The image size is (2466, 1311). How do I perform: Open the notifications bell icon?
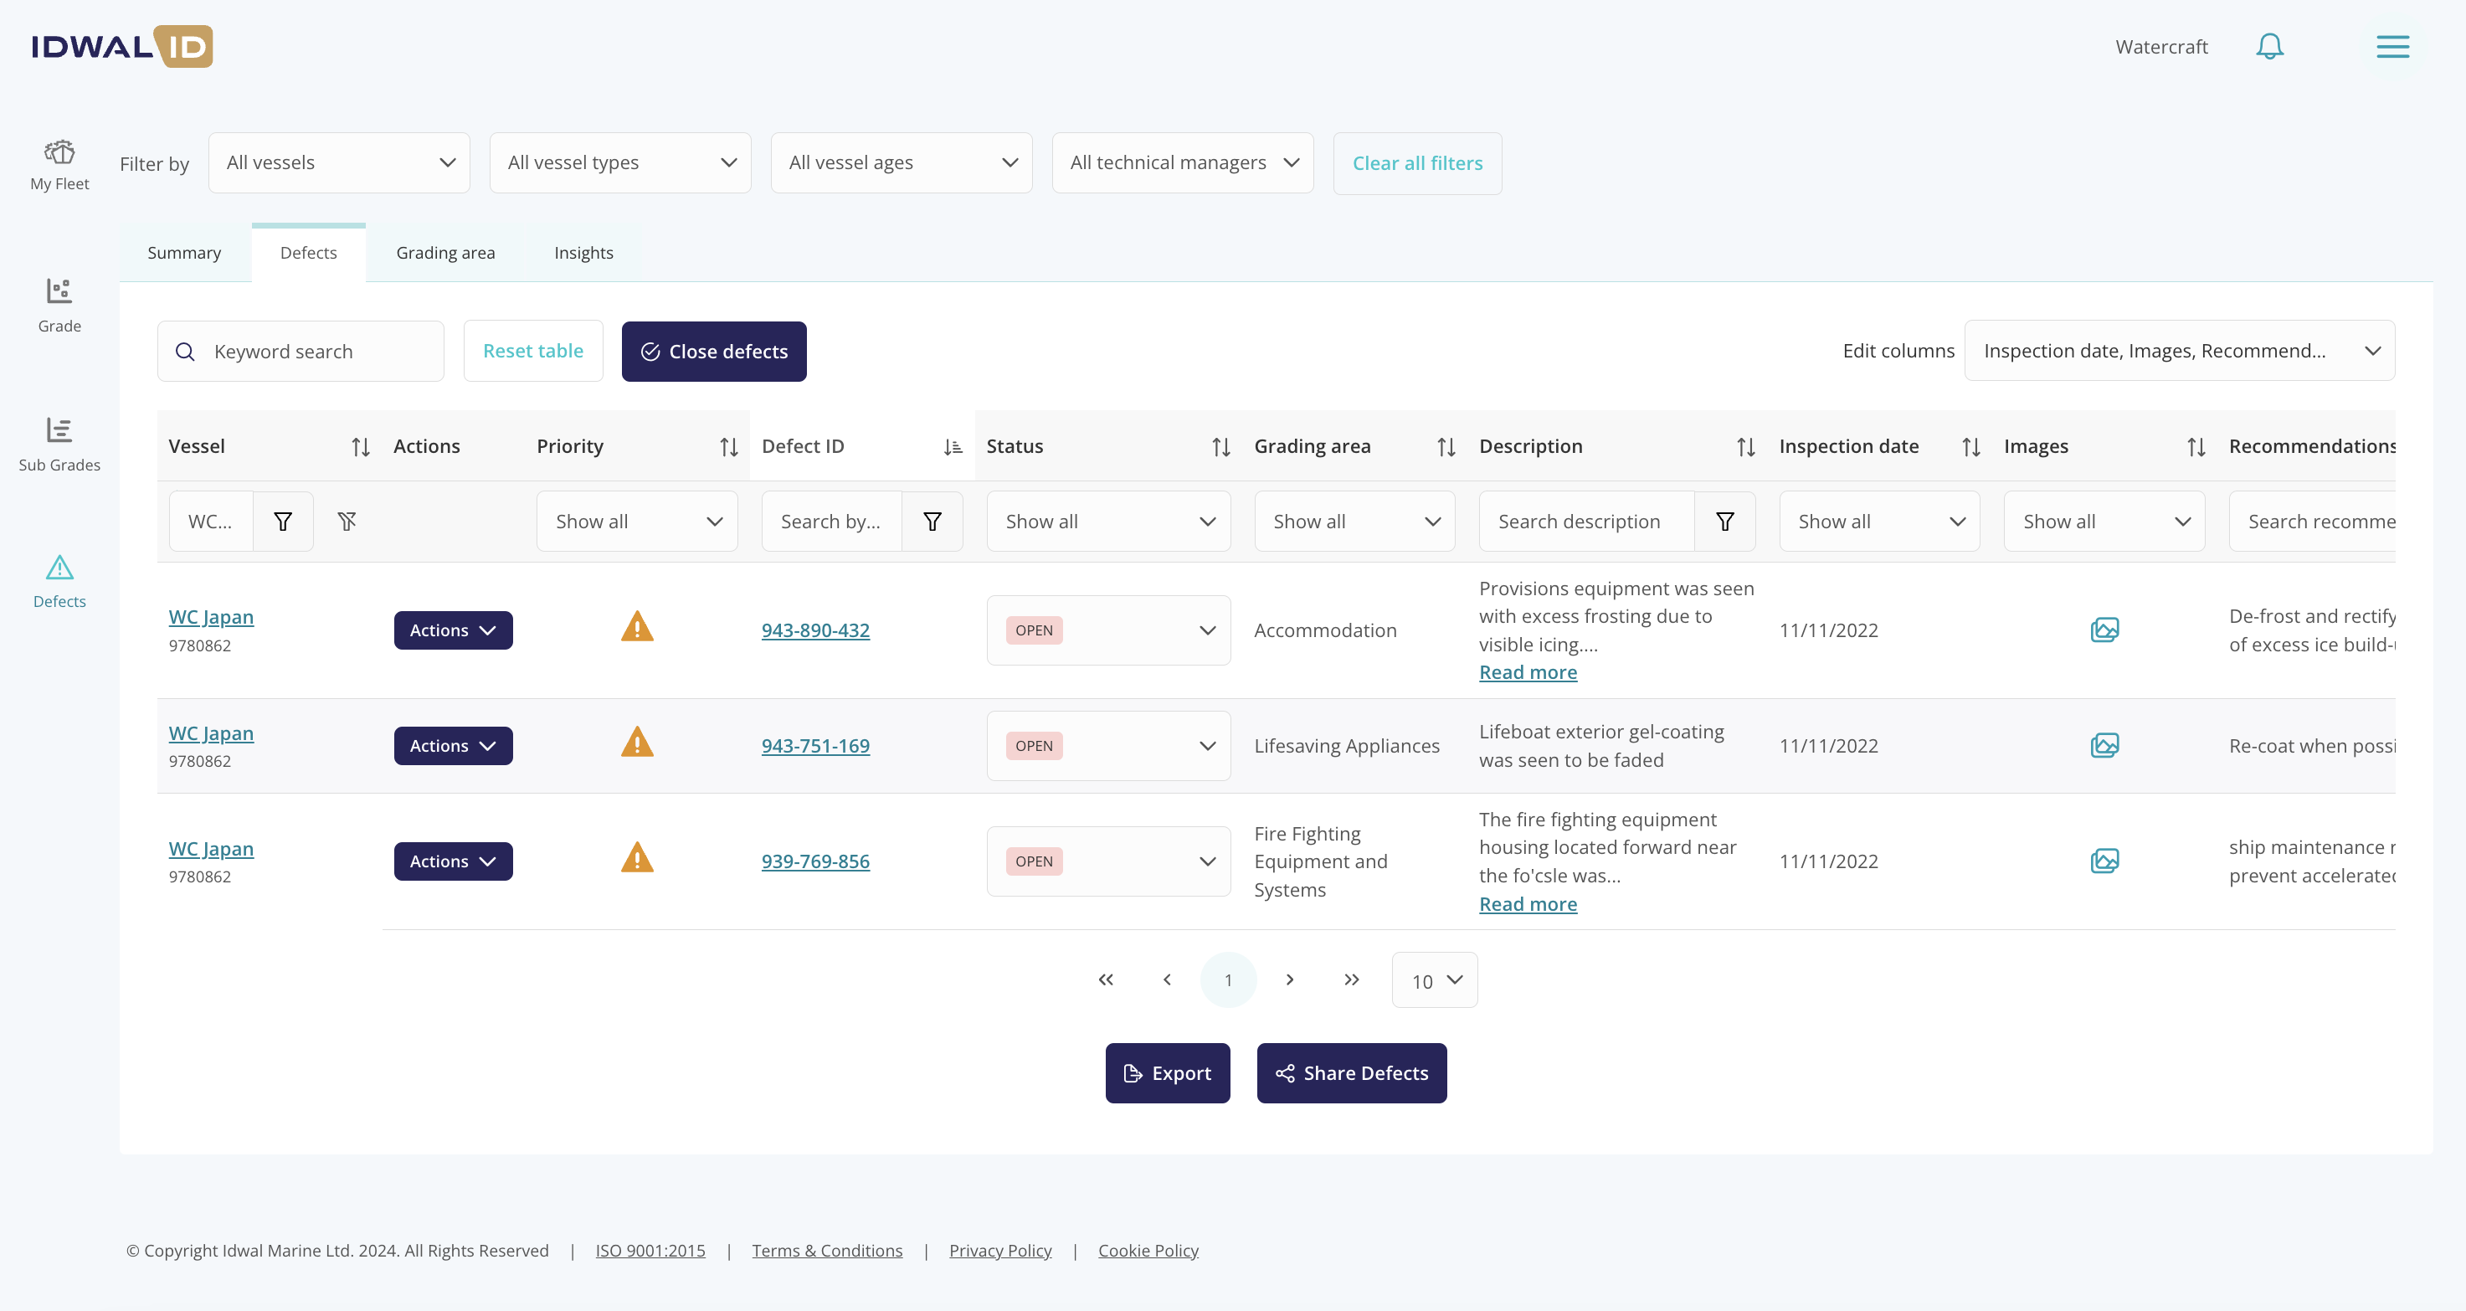2268,46
